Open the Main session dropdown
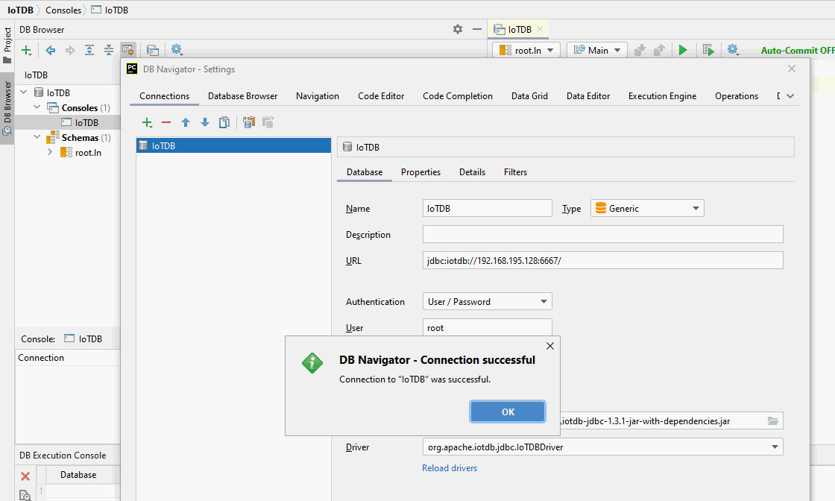 tap(597, 50)
